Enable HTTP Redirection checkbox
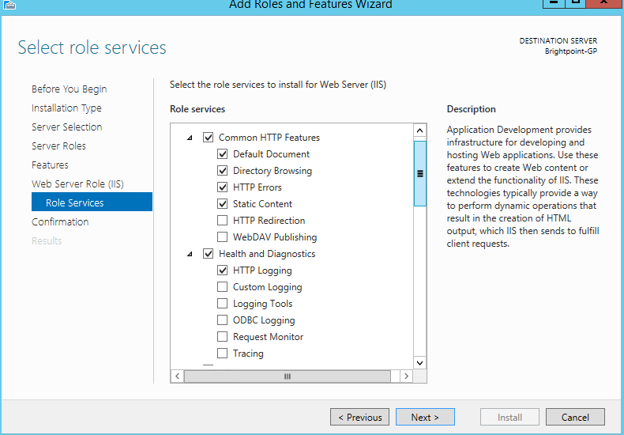This screenshot has height=435, width=624. click(223, 221)
